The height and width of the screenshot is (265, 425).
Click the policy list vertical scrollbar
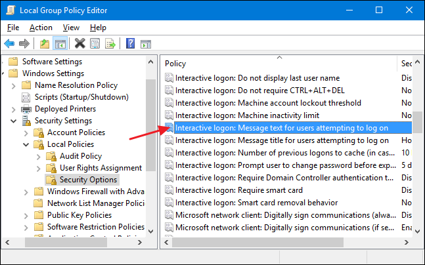coord(418,164)
